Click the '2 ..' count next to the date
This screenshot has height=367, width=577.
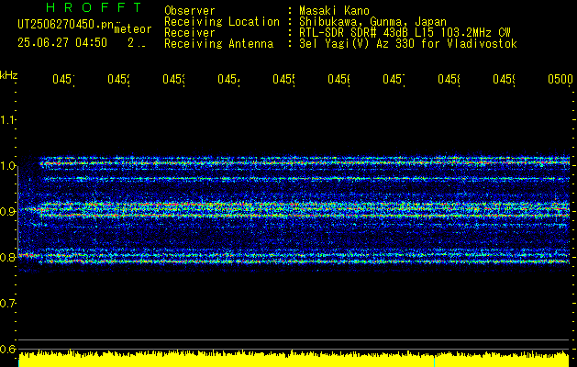(x=137, y=43)
